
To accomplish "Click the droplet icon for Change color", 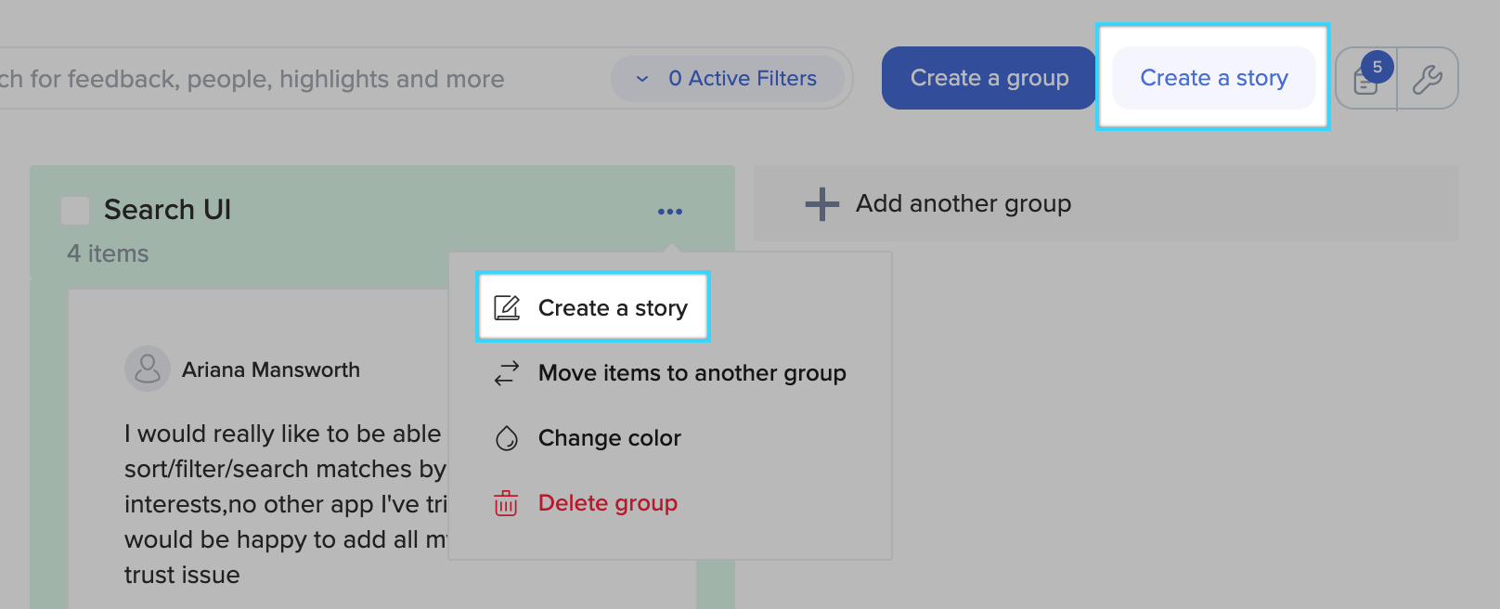I will 507,438.
